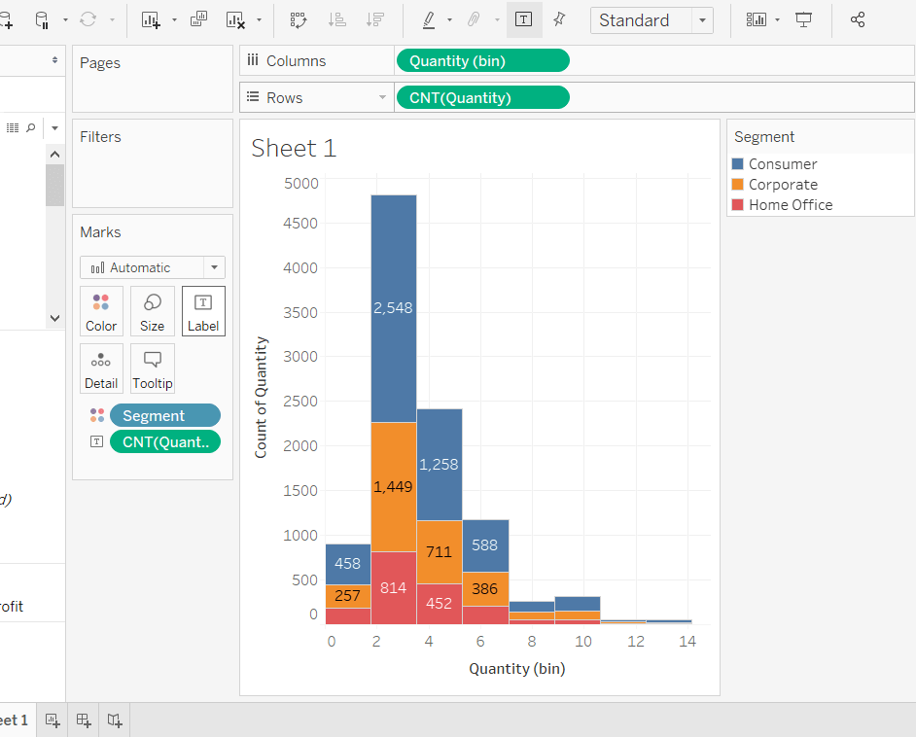The image size is (916, 737).
Task: Click the data pane scroll down arrow
Action: (54, 318)
